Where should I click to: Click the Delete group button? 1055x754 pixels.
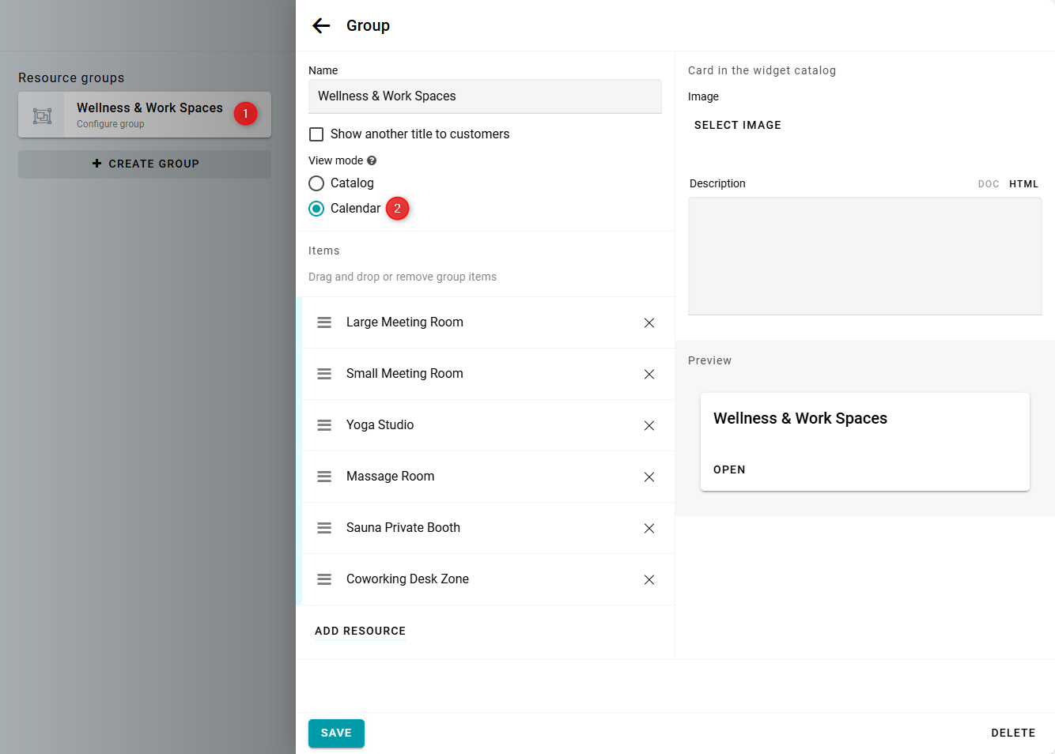tap(1012, 733)
